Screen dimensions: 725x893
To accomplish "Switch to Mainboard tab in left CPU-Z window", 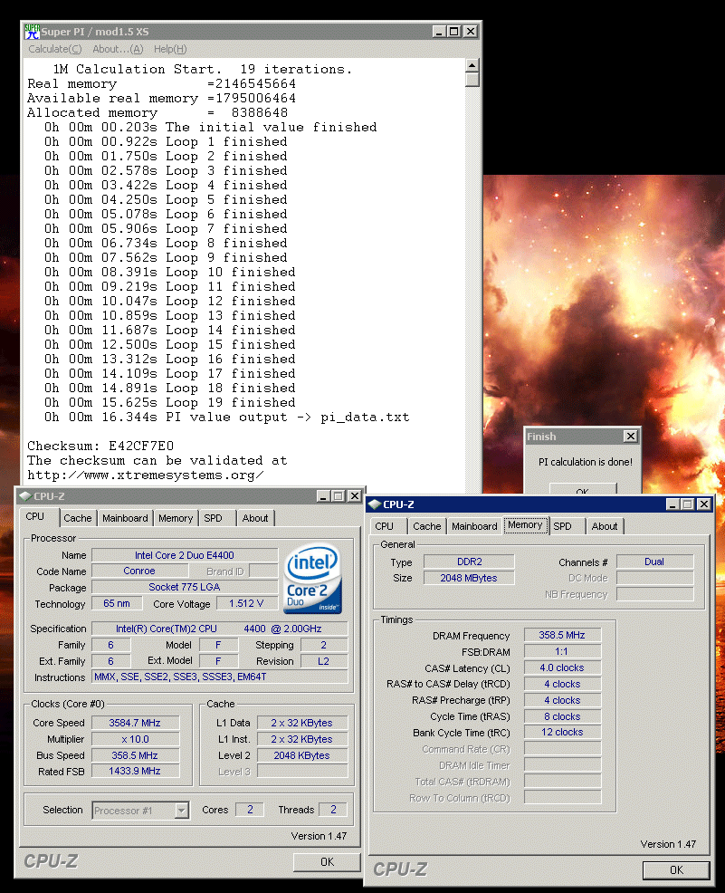I will [x=125, y=518].
